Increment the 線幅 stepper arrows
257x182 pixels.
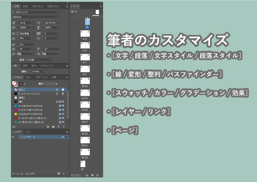tap(30, 71)
